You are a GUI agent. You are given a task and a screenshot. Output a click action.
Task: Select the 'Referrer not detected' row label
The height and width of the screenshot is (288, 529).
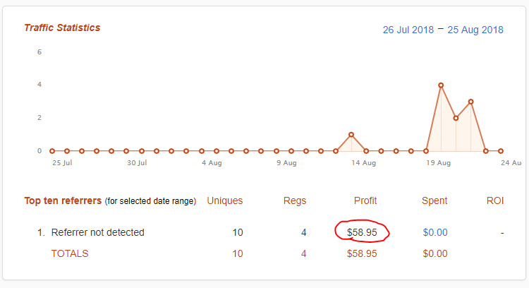(x=98, y=232)
